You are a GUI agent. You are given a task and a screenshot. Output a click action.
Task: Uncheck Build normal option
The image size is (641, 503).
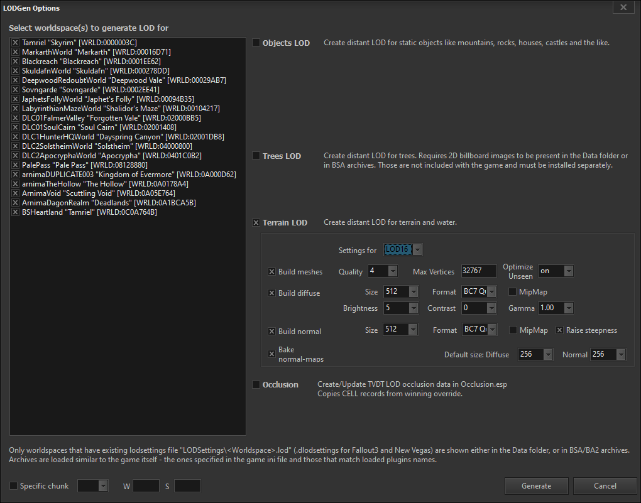point(271,332)
